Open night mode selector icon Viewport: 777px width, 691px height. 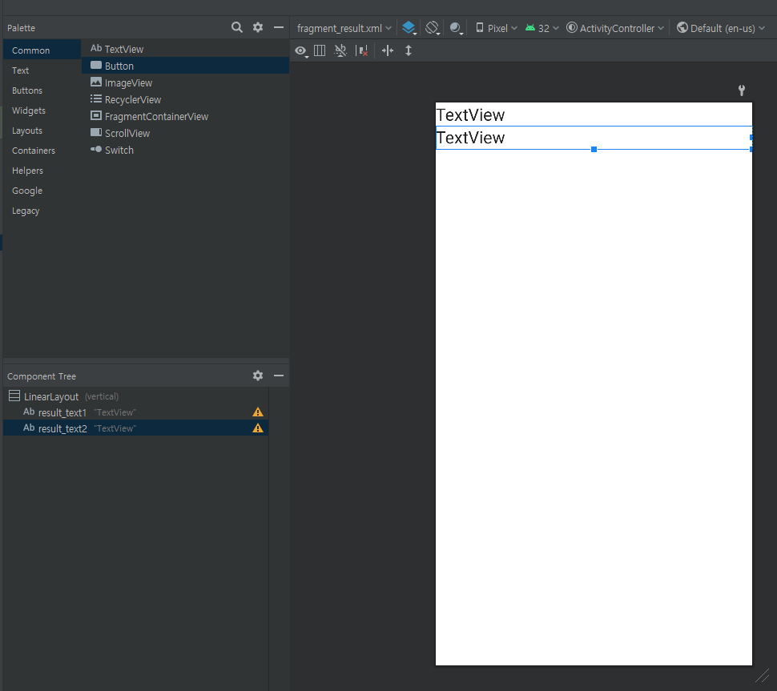(456, 28)
